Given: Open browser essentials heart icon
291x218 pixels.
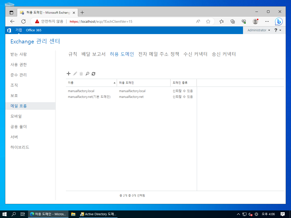Looking at the screenshot, I should pyautogui.click(x=244, y=21).
